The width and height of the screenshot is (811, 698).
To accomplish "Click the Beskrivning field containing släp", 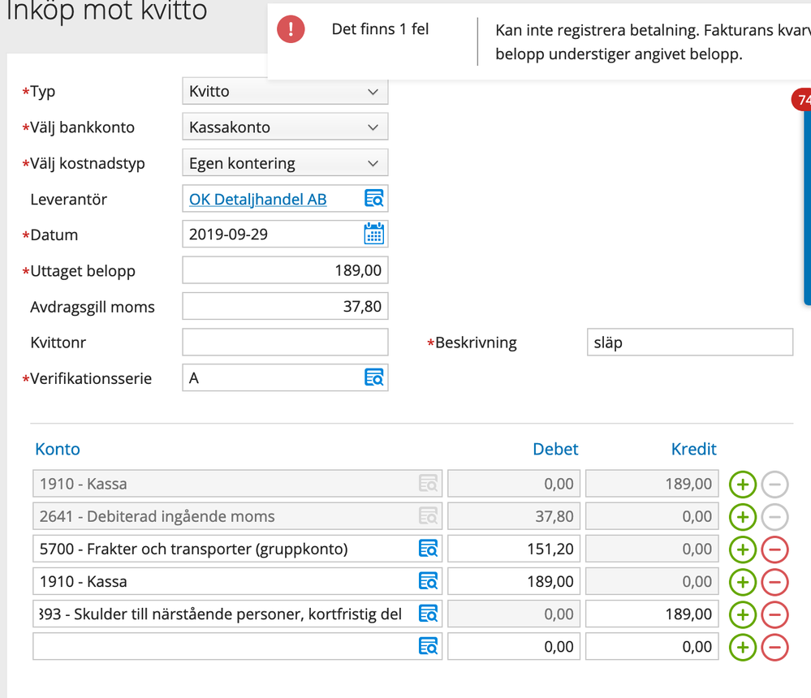I will click(x=690, y=342).
